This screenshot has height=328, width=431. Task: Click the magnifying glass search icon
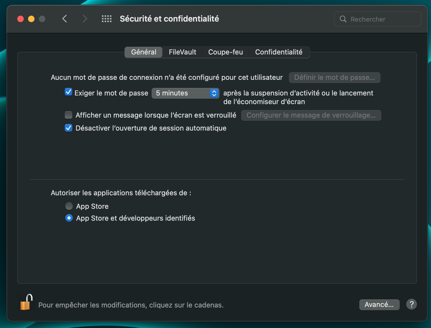343,19
